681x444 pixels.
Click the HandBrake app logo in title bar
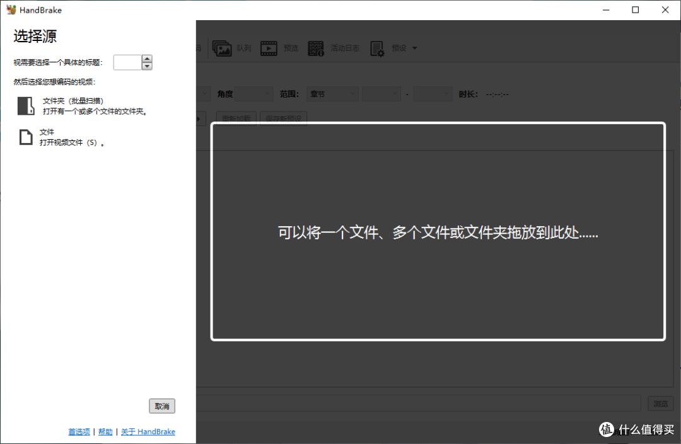tap(11, 9)
